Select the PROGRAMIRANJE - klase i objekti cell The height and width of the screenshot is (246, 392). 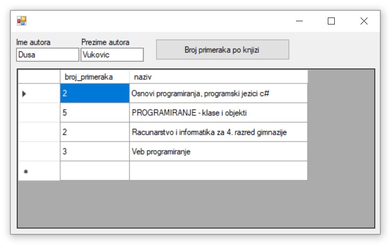pyautogui.click(x=218, y=113)
